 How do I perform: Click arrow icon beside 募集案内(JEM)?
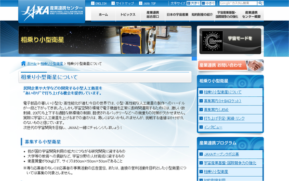[201, 110]
